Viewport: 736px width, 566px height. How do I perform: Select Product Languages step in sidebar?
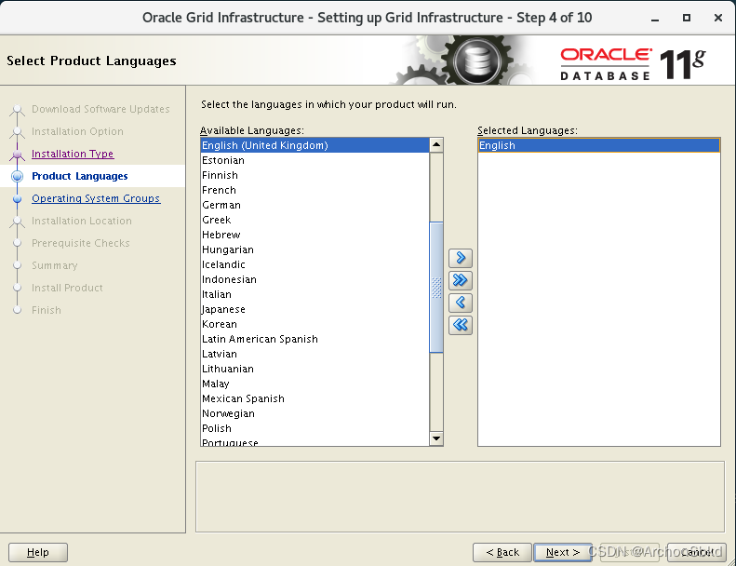click(x=79, y=176)
